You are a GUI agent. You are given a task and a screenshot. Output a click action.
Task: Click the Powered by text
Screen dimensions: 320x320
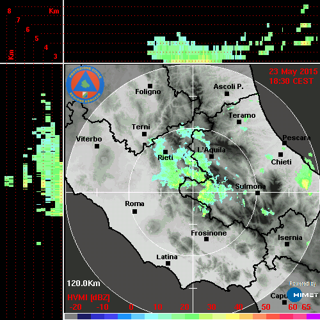coord(303,284)
